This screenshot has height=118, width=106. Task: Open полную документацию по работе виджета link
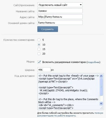pyautogui.click(x=70, y=114)
